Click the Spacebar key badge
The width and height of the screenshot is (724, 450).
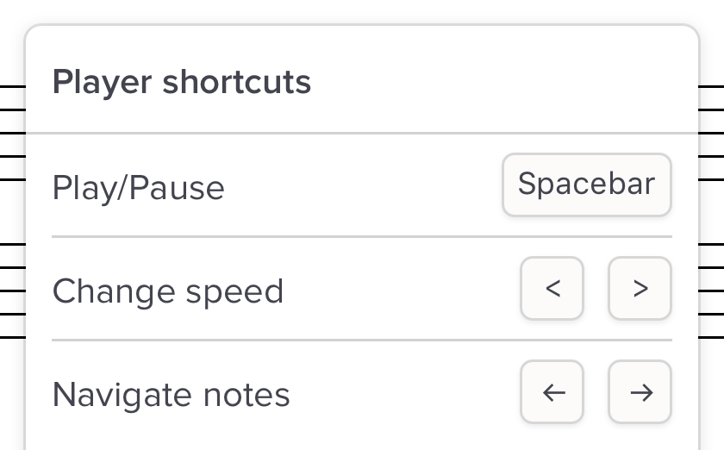coord(586,184)
